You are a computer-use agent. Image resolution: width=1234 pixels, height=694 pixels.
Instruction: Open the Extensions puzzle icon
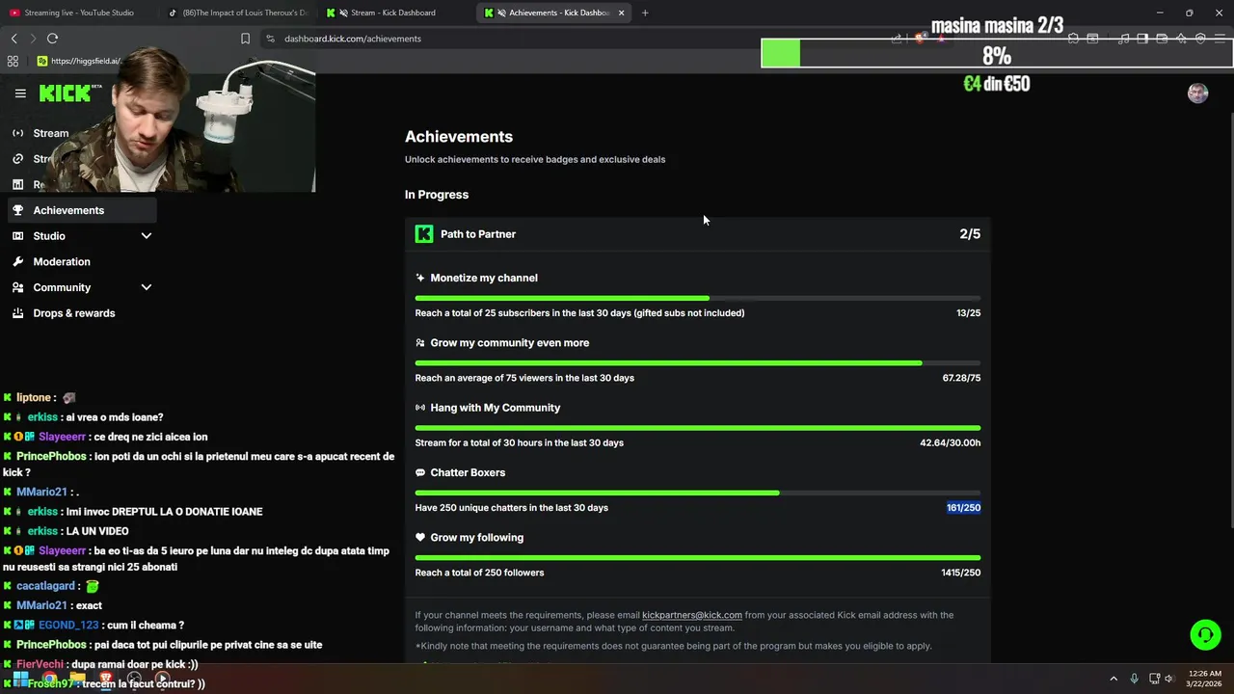pyautogui.click(x=1073, y=39)
